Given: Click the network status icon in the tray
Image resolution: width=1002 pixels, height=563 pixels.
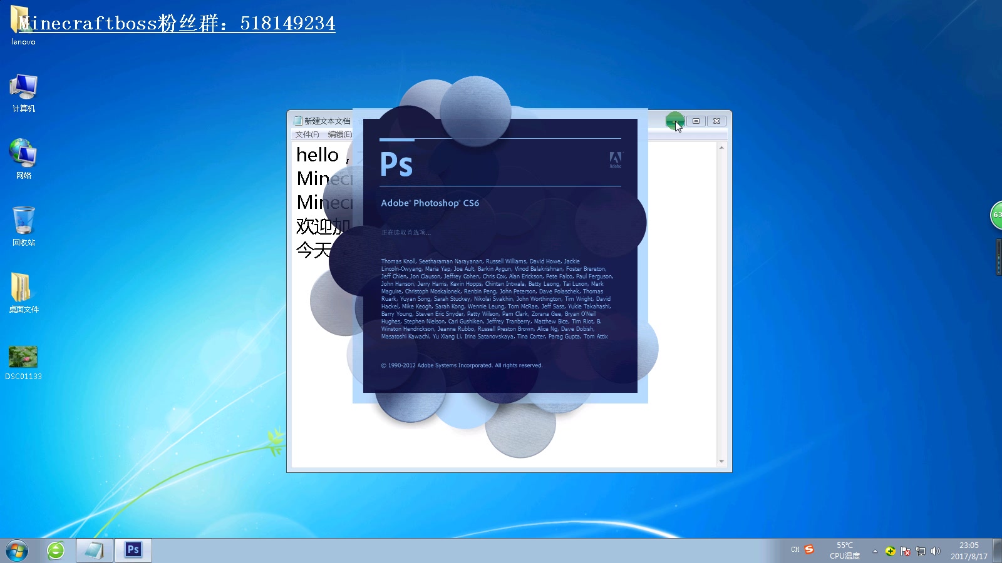Looking at the screenshot, I should [920, 550].
